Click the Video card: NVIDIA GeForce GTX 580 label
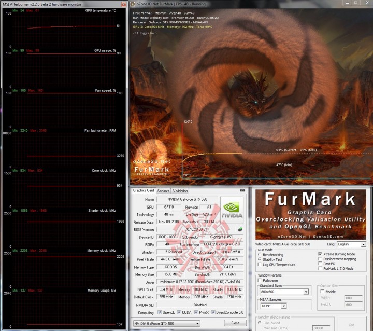 tap(283, 244)
